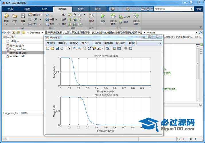Open a file using the Open folder icon

click(x=15, y=16)
